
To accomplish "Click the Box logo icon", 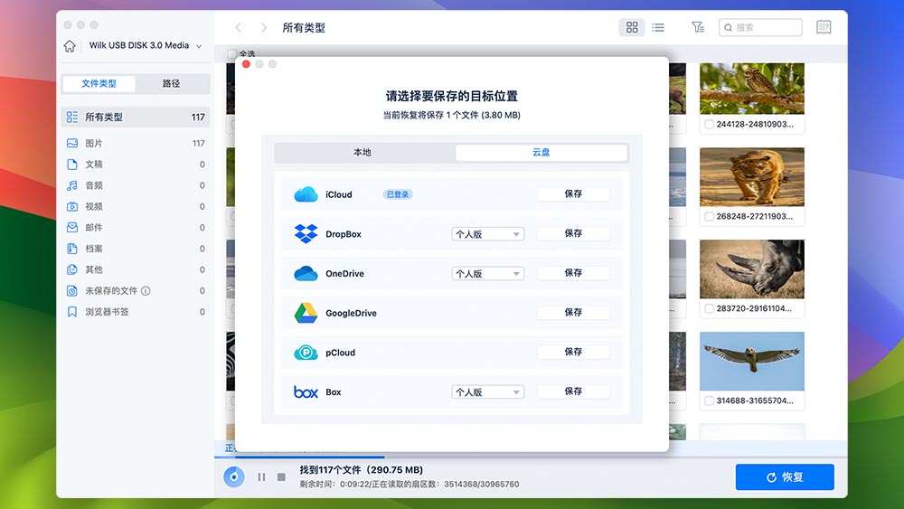I will tap(306, 392).
